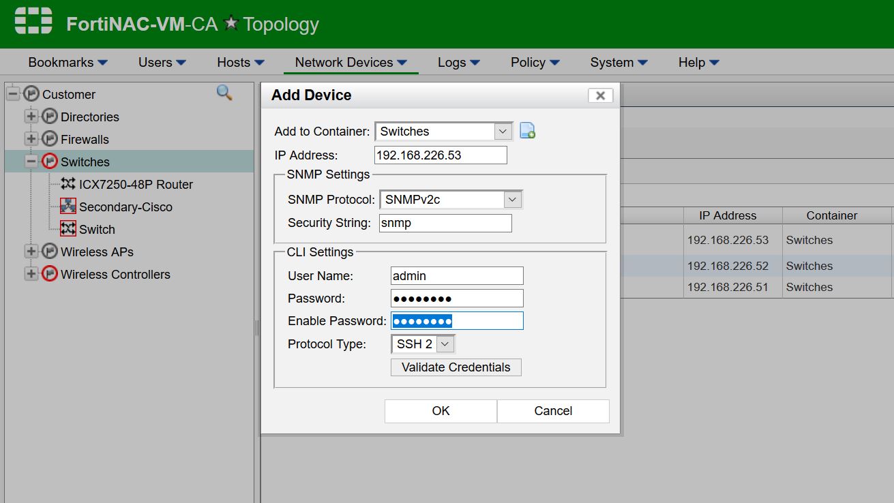
Task: Click the Directories container icon
Action: coord(50,117)
